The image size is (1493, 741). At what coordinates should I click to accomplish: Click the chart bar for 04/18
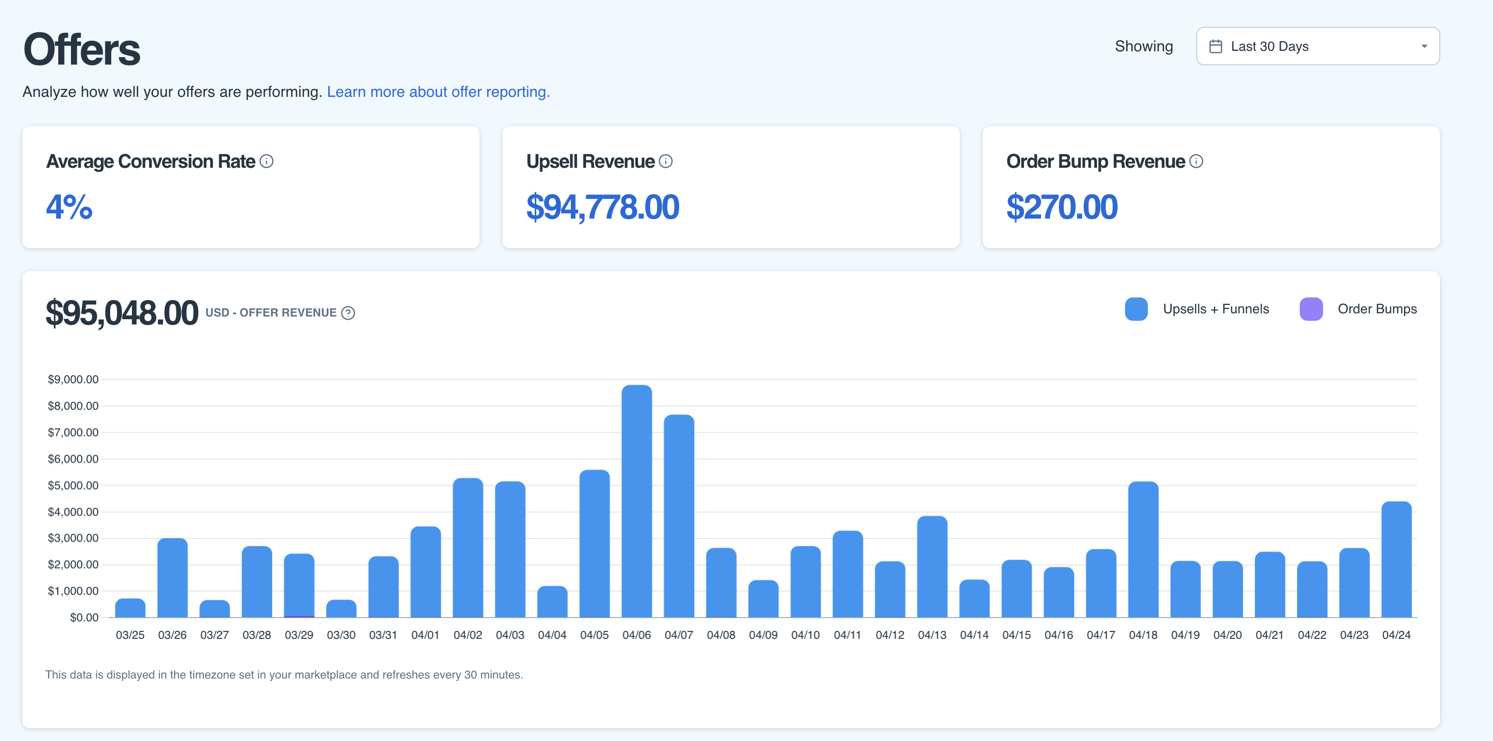1143,550
